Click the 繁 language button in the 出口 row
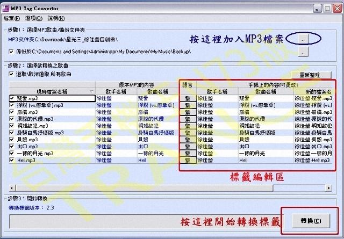This screenshot has width=344, height=239. 188,147
